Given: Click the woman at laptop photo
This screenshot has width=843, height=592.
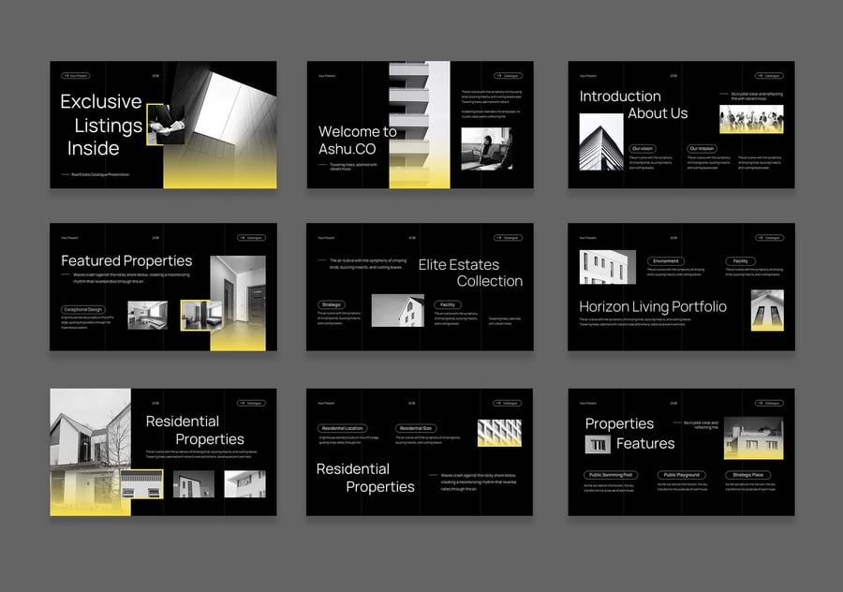Looking at the screenshot, I should (486, 149).
